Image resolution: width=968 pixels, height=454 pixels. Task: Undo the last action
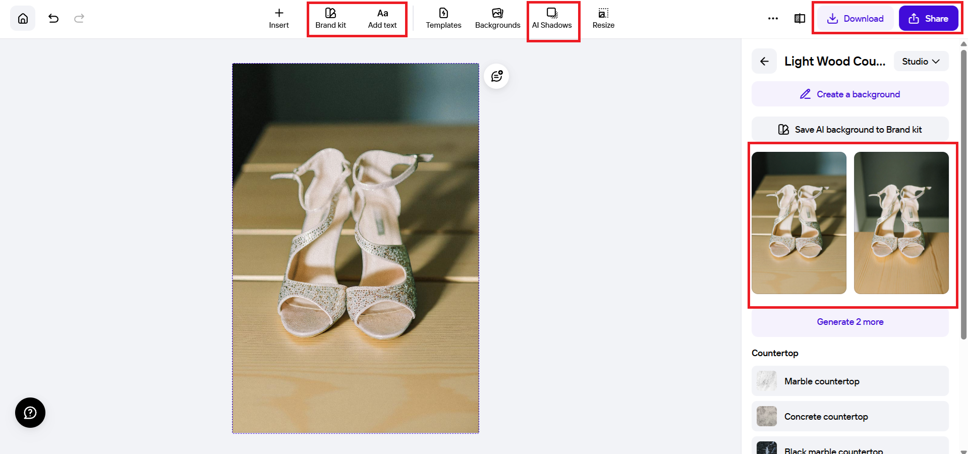pos(53,19)
